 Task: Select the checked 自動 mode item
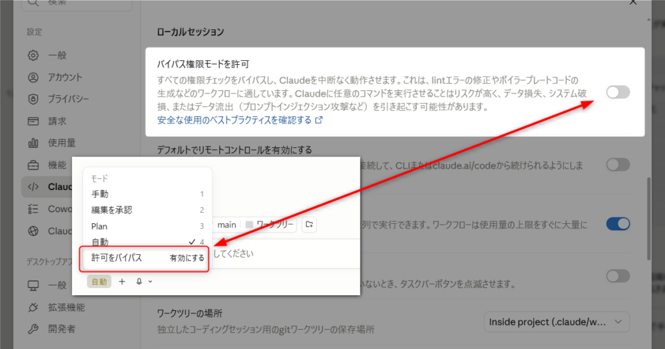147,242
